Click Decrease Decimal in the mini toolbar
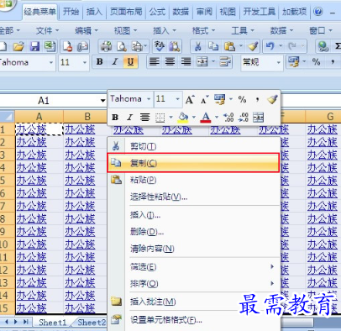 click(243, 118)
